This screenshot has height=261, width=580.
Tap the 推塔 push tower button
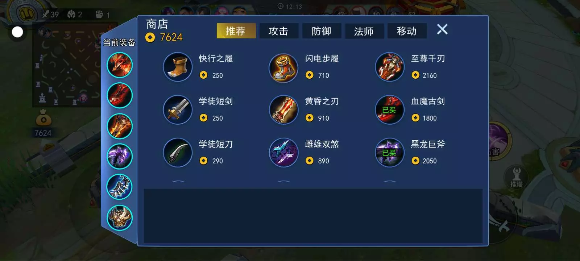[x=517, y=177]
